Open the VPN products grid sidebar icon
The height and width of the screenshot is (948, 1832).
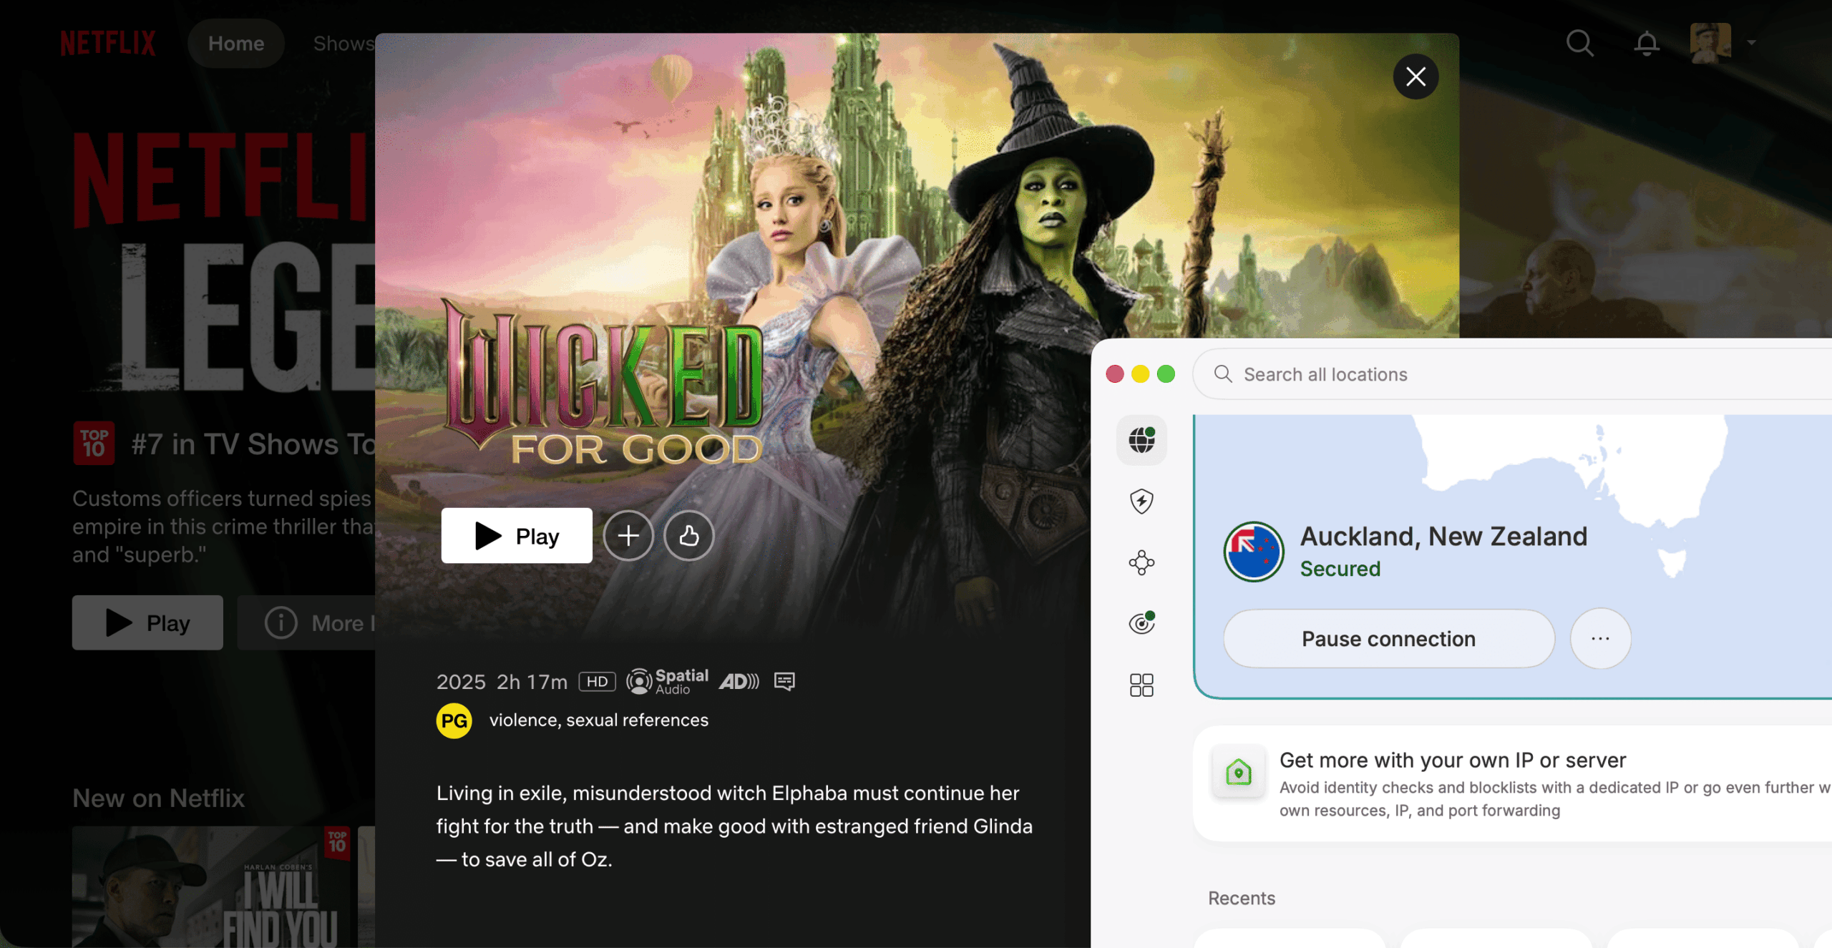tap(1141, 685)
